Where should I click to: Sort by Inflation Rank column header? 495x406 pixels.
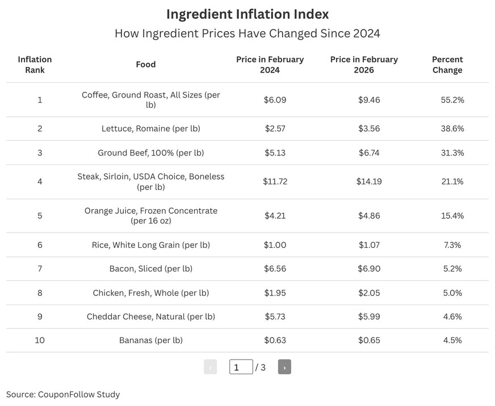pos(35,65)
